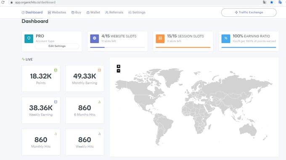Switch to the Wallet tab
Image resolution: width=286 pixels, height=160 pixels.
point(93,12)
